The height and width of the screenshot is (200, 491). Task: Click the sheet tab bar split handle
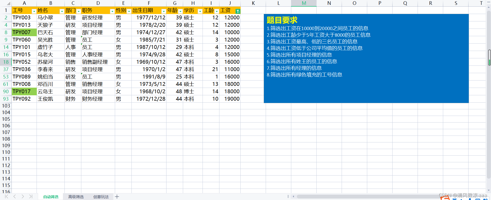click(288, 196)
